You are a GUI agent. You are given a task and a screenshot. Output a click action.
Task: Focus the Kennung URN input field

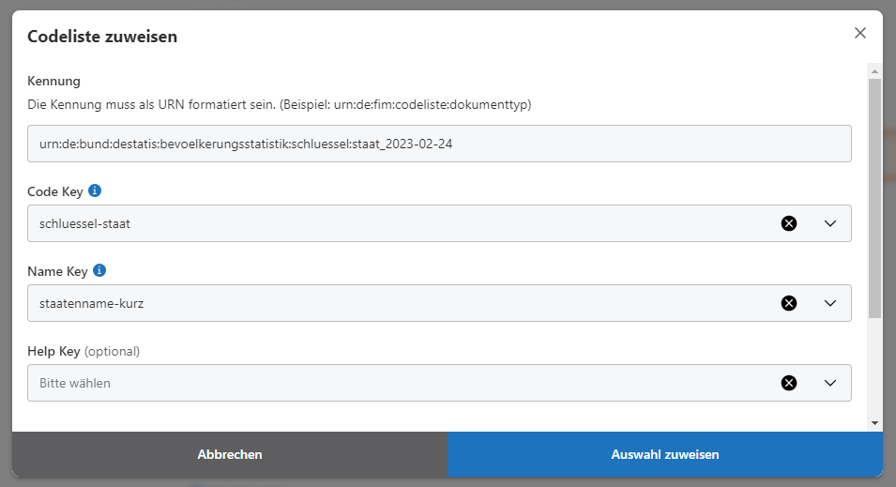pyautogui.click(x=439, y=144)
